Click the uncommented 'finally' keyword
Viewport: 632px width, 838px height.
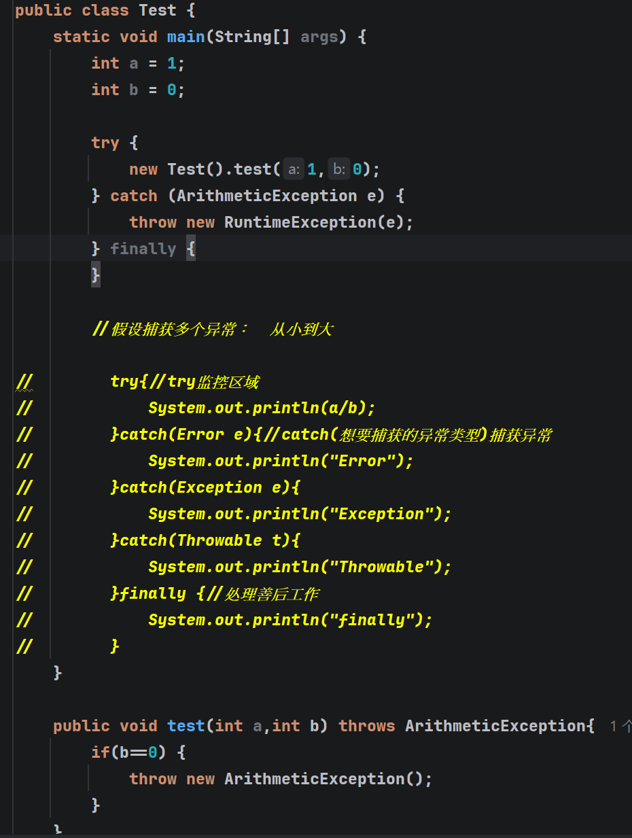coord(143,249)
